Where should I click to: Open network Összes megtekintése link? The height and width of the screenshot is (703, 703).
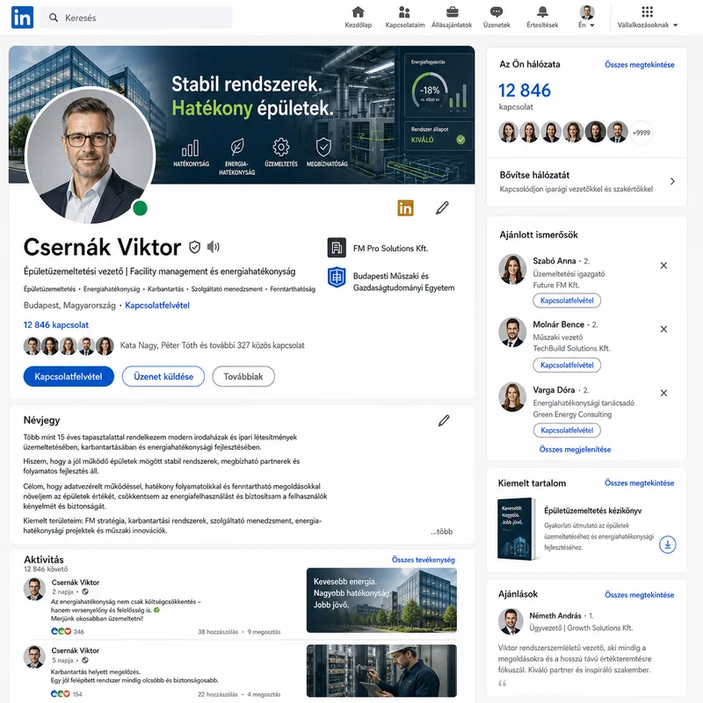click(x=640, y=64)
